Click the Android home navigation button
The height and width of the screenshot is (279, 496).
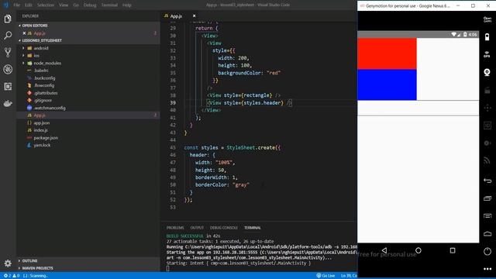click(418, 250)
